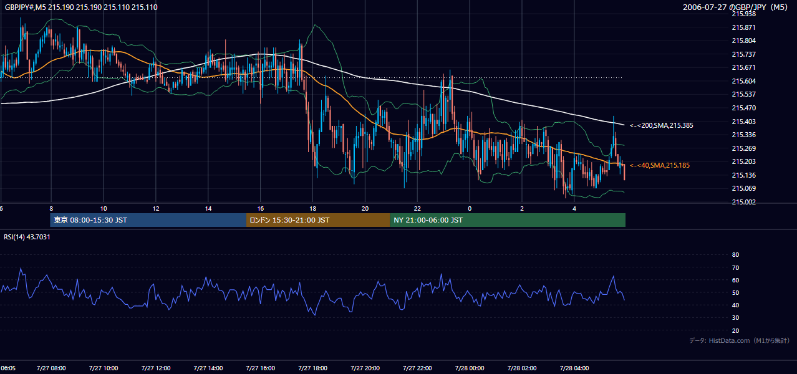Viewport: 797px width, 374px height.
Task: Click the RSI scale value 60
Action: pyautogui.click(x=735, y=280)
